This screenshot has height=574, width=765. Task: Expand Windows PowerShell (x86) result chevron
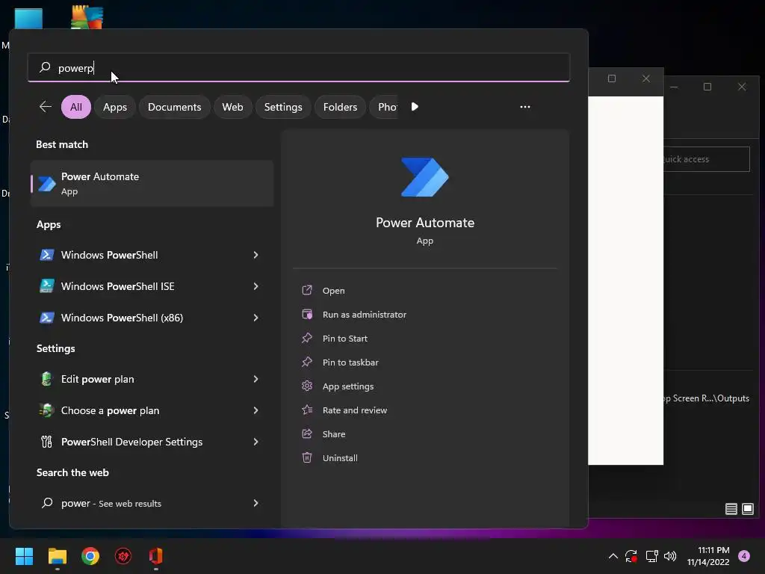click(255, 318)
